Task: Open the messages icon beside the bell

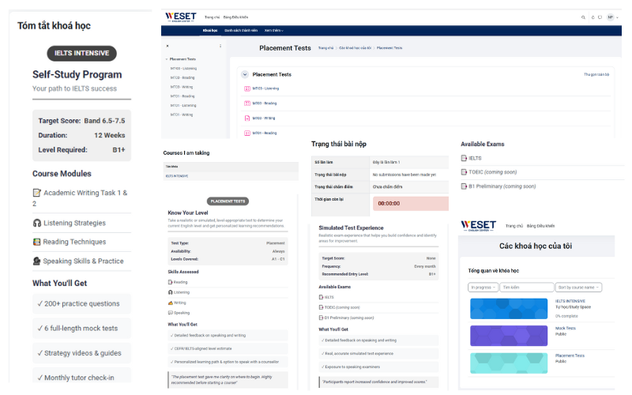Action: tap(600, 17)
